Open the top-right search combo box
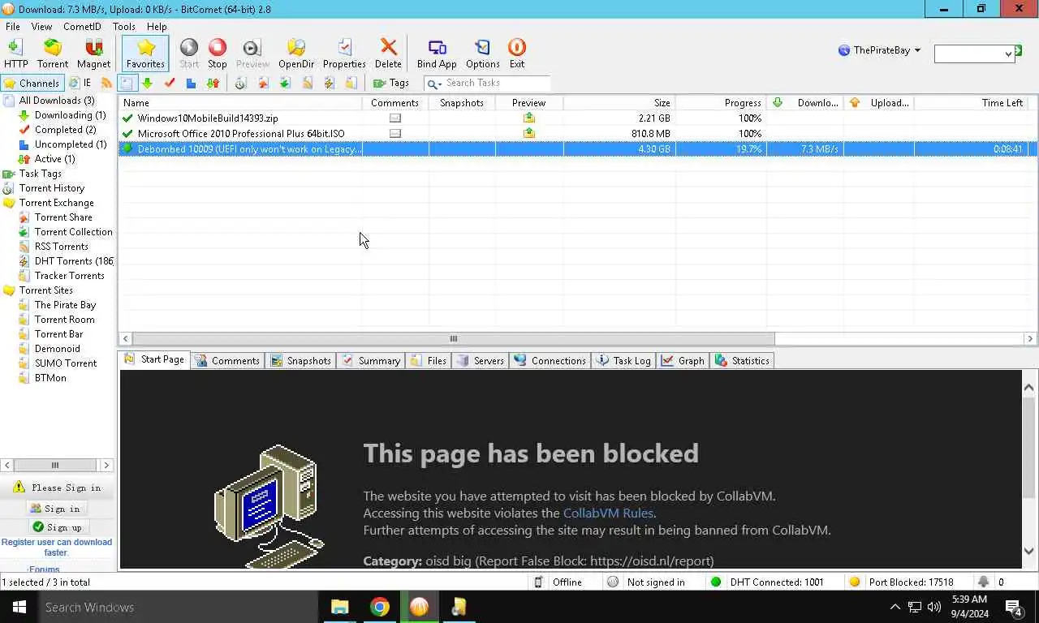1039x623 pixels. click(974, 54)
